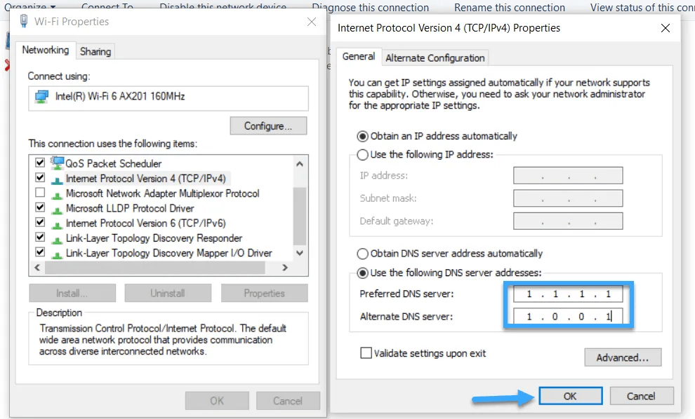Check Validate settings upon exit
Viewport: 695px width, 419px height.
pos(366,353)
